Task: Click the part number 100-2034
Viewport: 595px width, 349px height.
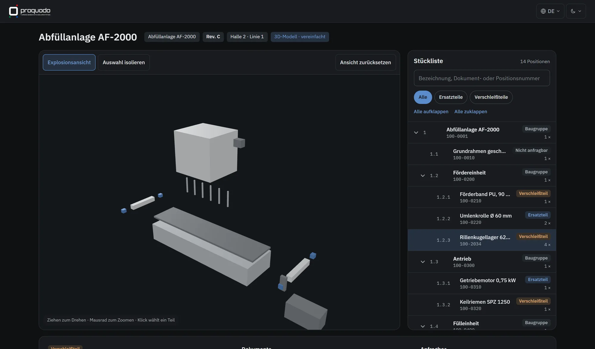Action: coord(470,244)
